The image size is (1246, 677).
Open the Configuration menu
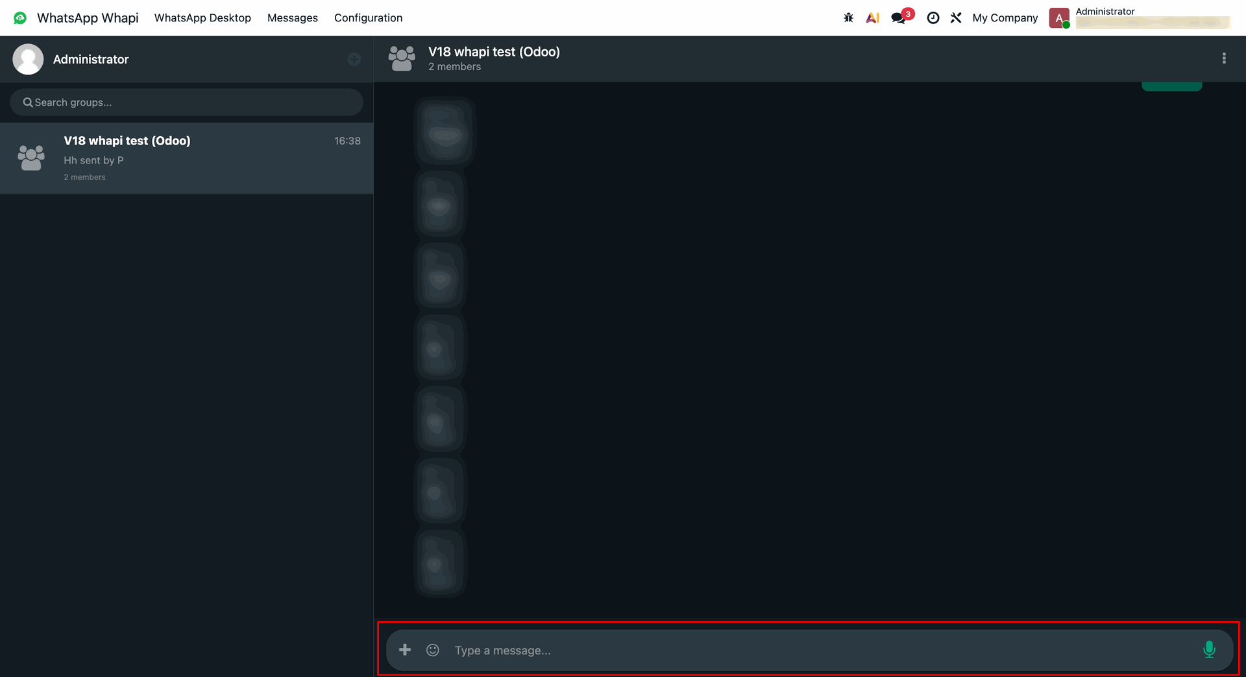368,18
